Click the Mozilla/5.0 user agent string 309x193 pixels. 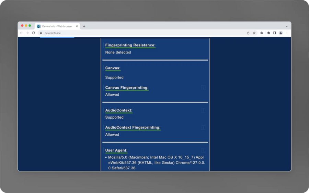157,162
